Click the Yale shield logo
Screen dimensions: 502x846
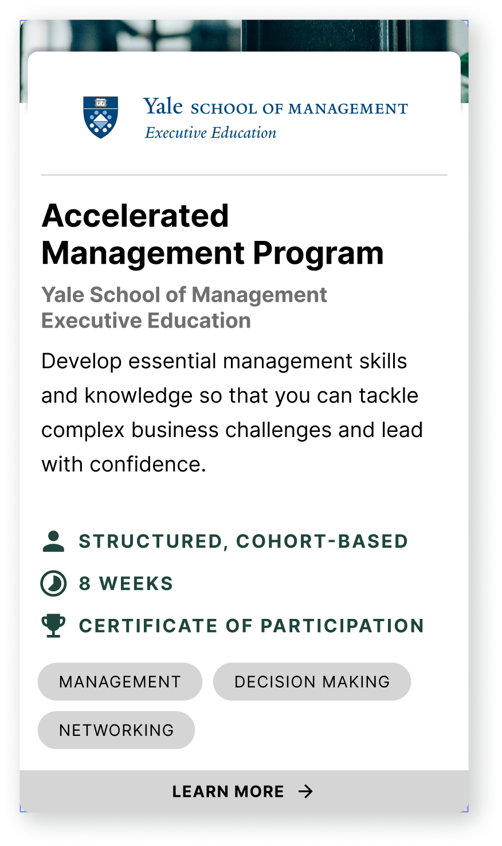tap(101, 117)
